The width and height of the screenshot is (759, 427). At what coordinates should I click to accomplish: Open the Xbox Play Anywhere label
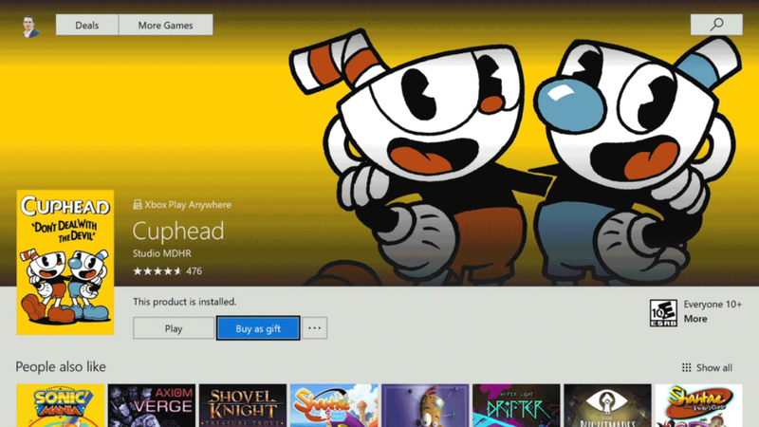click(188, 205)
